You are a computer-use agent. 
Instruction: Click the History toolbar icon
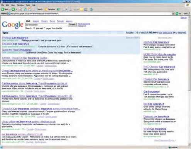point(59,9)
